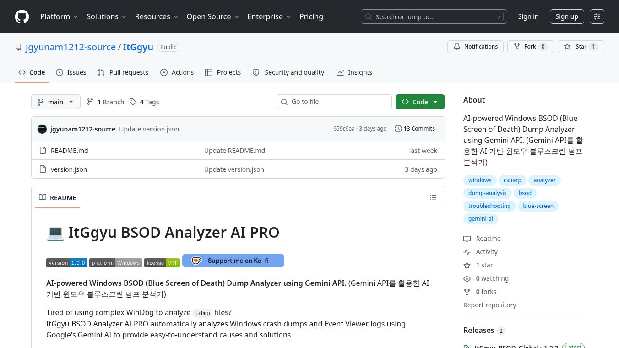Screen dimensions: 619x348
Task: Click the repository bookmark icon beside repo name
Action: pyautogui.click(x=18, y=47)
